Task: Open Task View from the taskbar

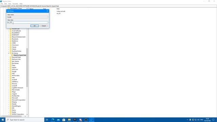Action: point(47,120)
